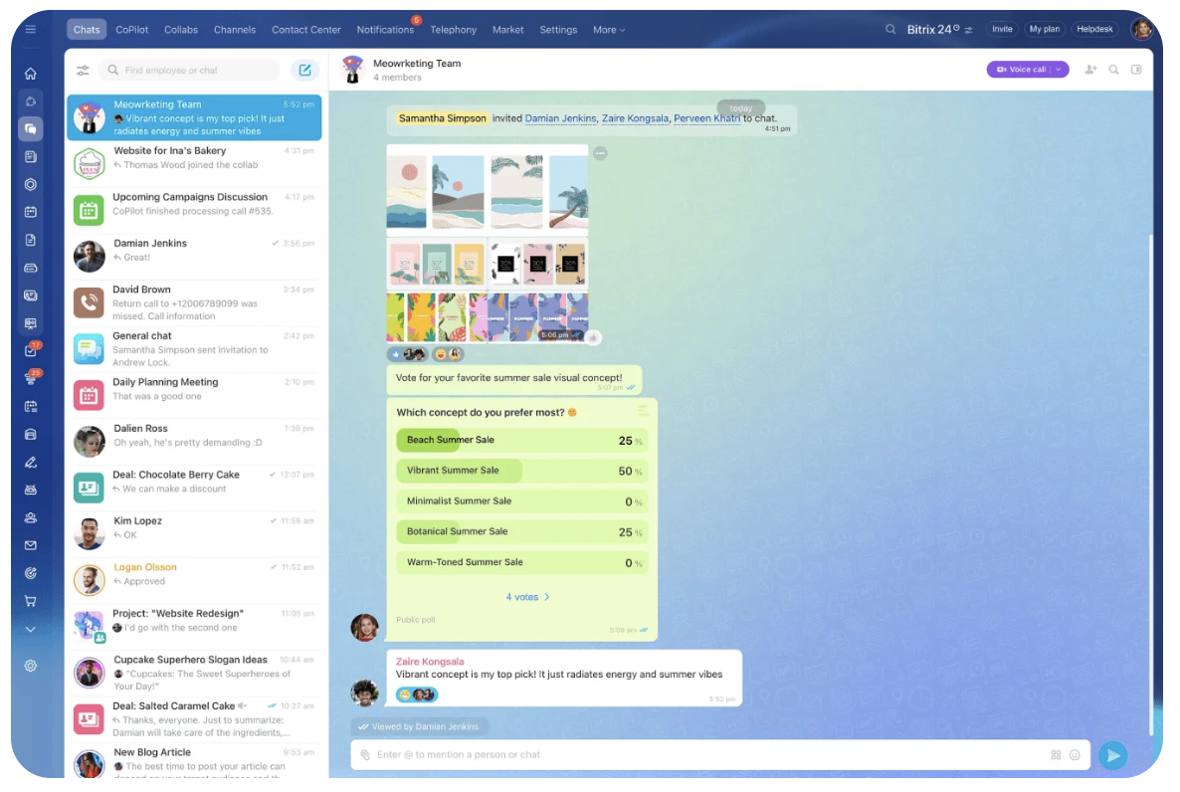Toggle the chat sidebar panel icon
Screen dimensions: 1180x792
[x=1136, y=70]
